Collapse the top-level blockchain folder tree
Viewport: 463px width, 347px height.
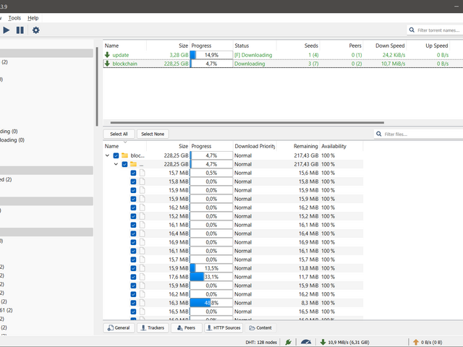108,155
